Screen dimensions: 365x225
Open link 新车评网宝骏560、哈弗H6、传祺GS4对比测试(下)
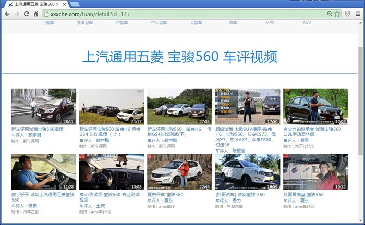click(x=179, y=132)
